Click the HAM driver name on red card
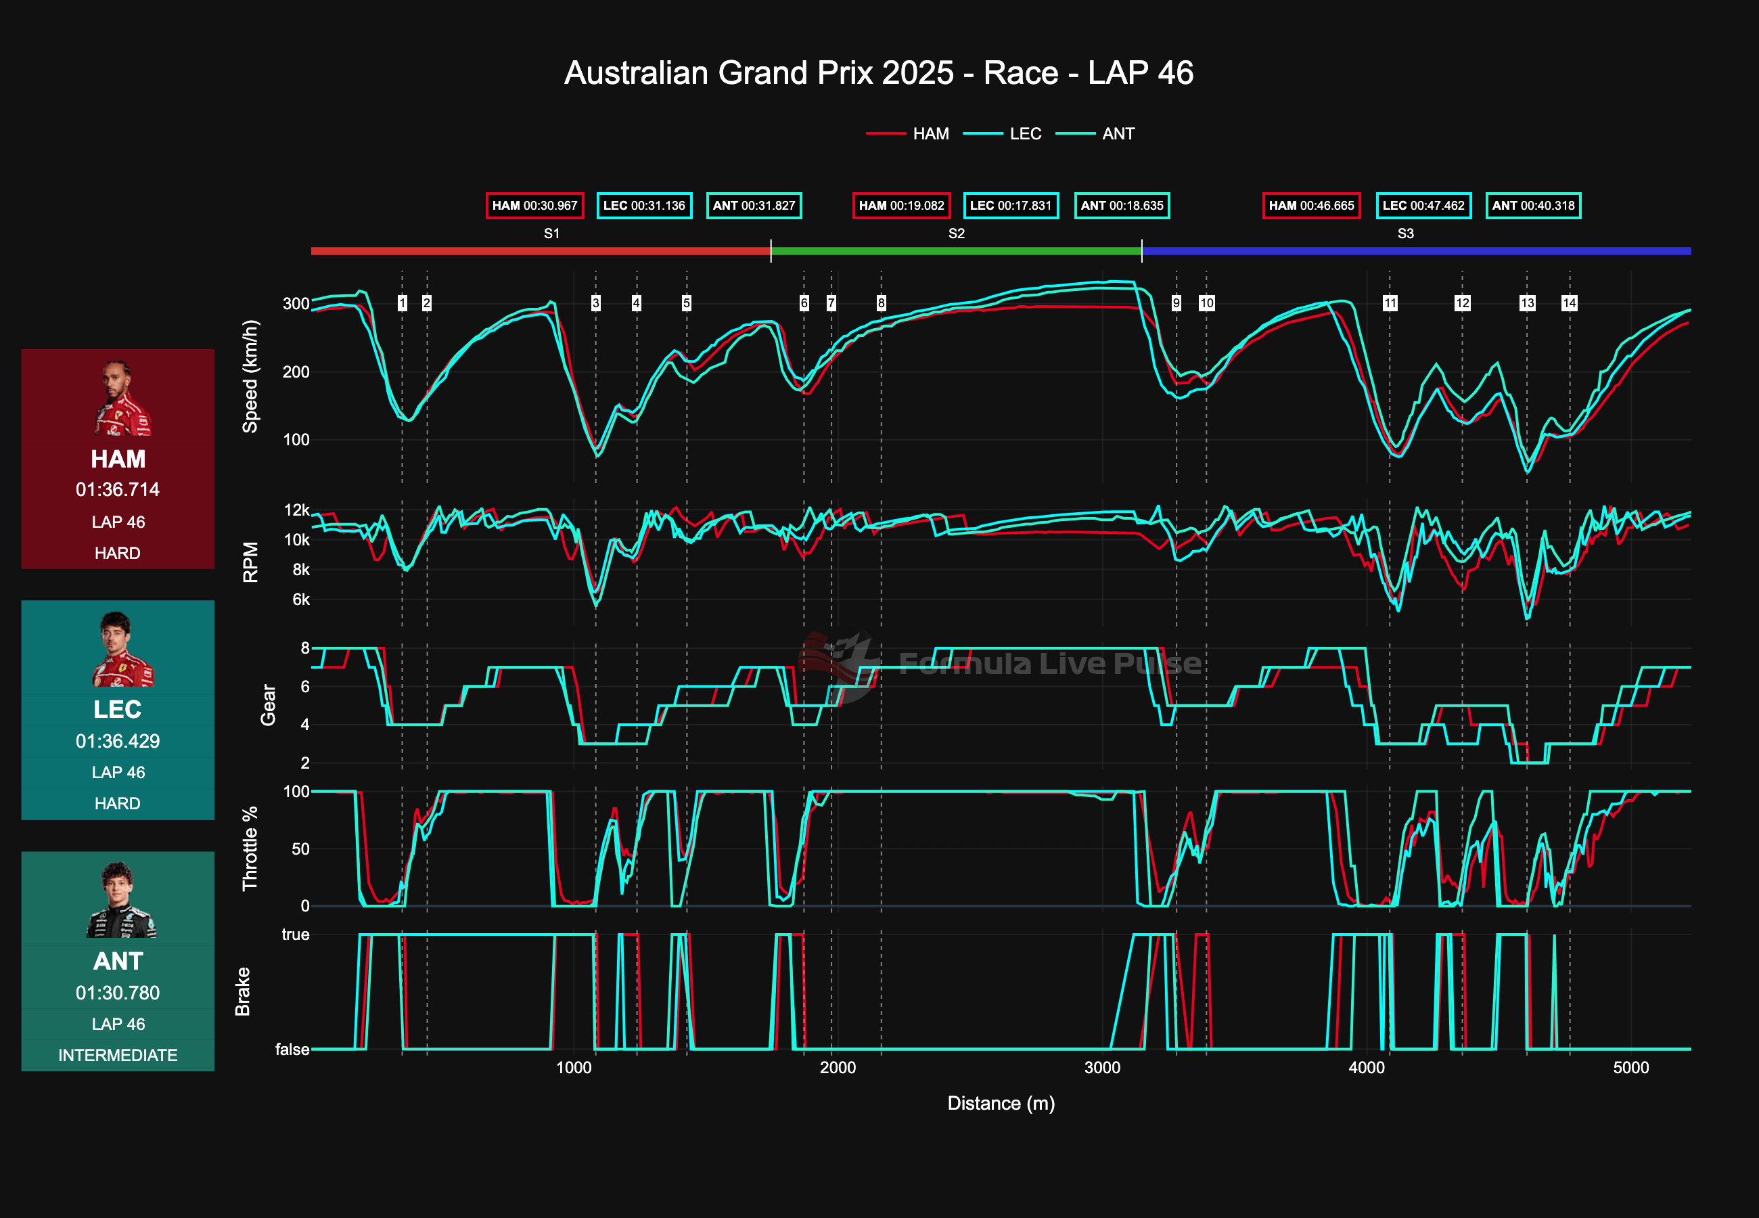The image size is (1759, 1218). (118, 459)
